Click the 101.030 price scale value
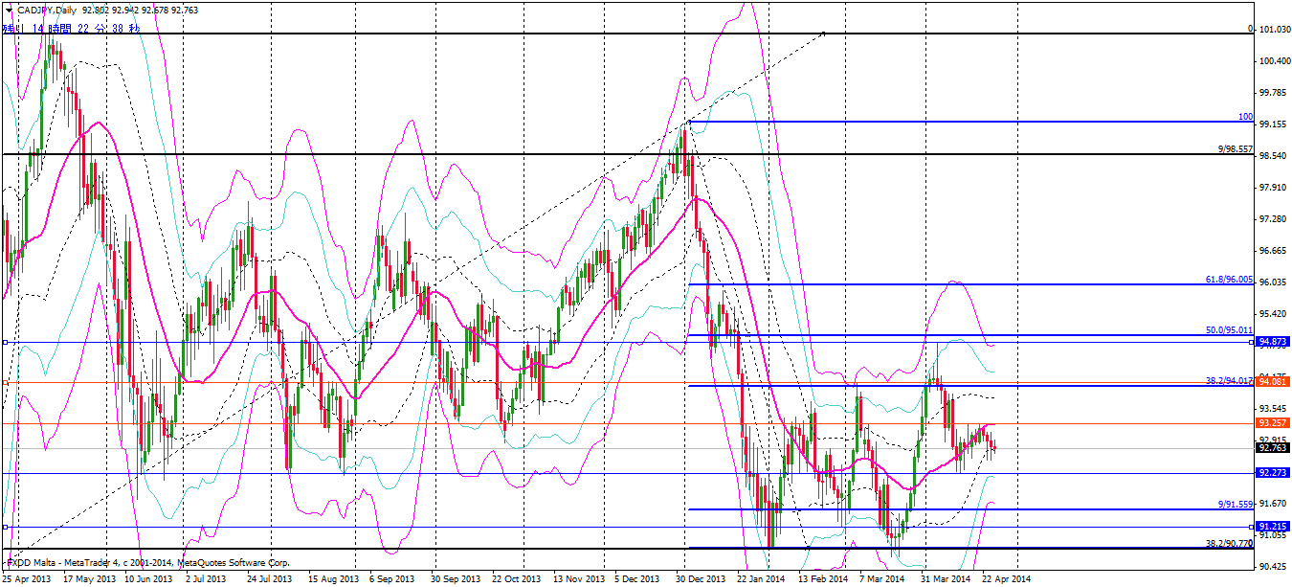The width and height of the screenshot is (1292, 587). pyautogui.click(x=1274, y=30)
